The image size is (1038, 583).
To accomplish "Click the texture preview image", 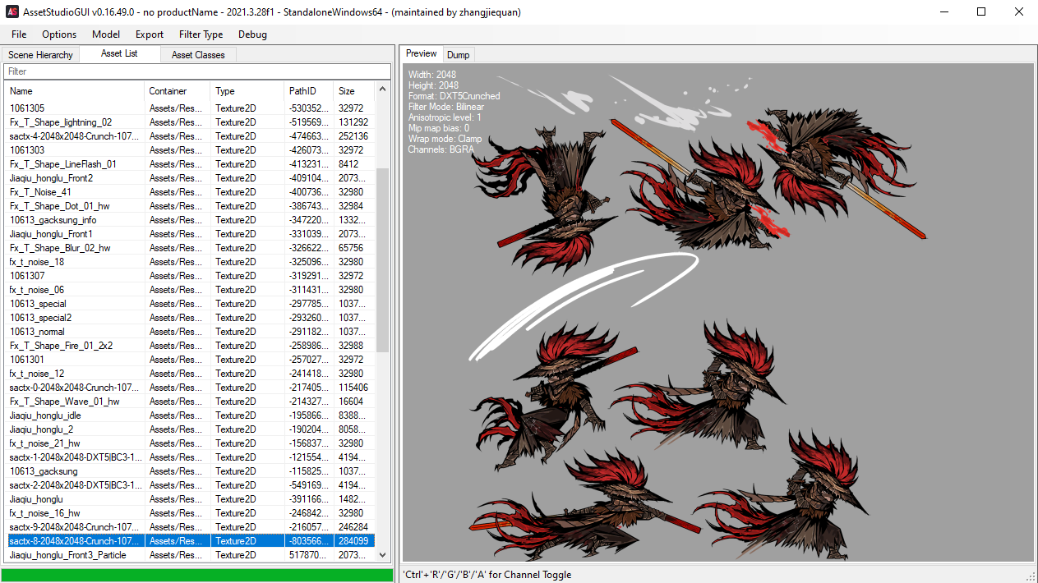I will (x=717, y=313).
